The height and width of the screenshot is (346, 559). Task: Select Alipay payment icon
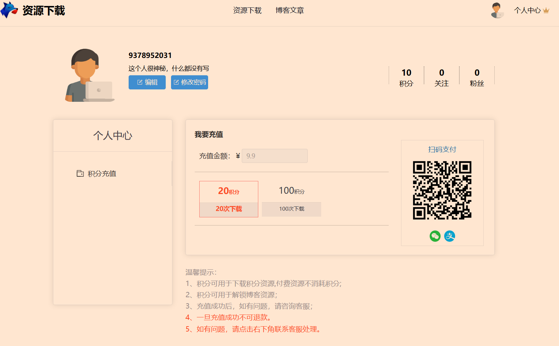(449, 236)
